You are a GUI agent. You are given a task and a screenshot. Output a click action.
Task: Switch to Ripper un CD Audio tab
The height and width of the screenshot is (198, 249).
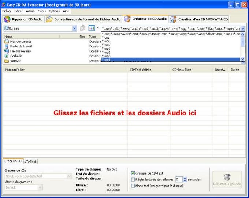click(23, 19)
